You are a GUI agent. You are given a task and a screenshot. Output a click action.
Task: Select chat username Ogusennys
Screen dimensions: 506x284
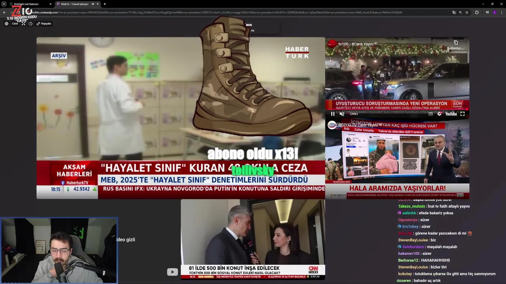(x=408, y=220)
